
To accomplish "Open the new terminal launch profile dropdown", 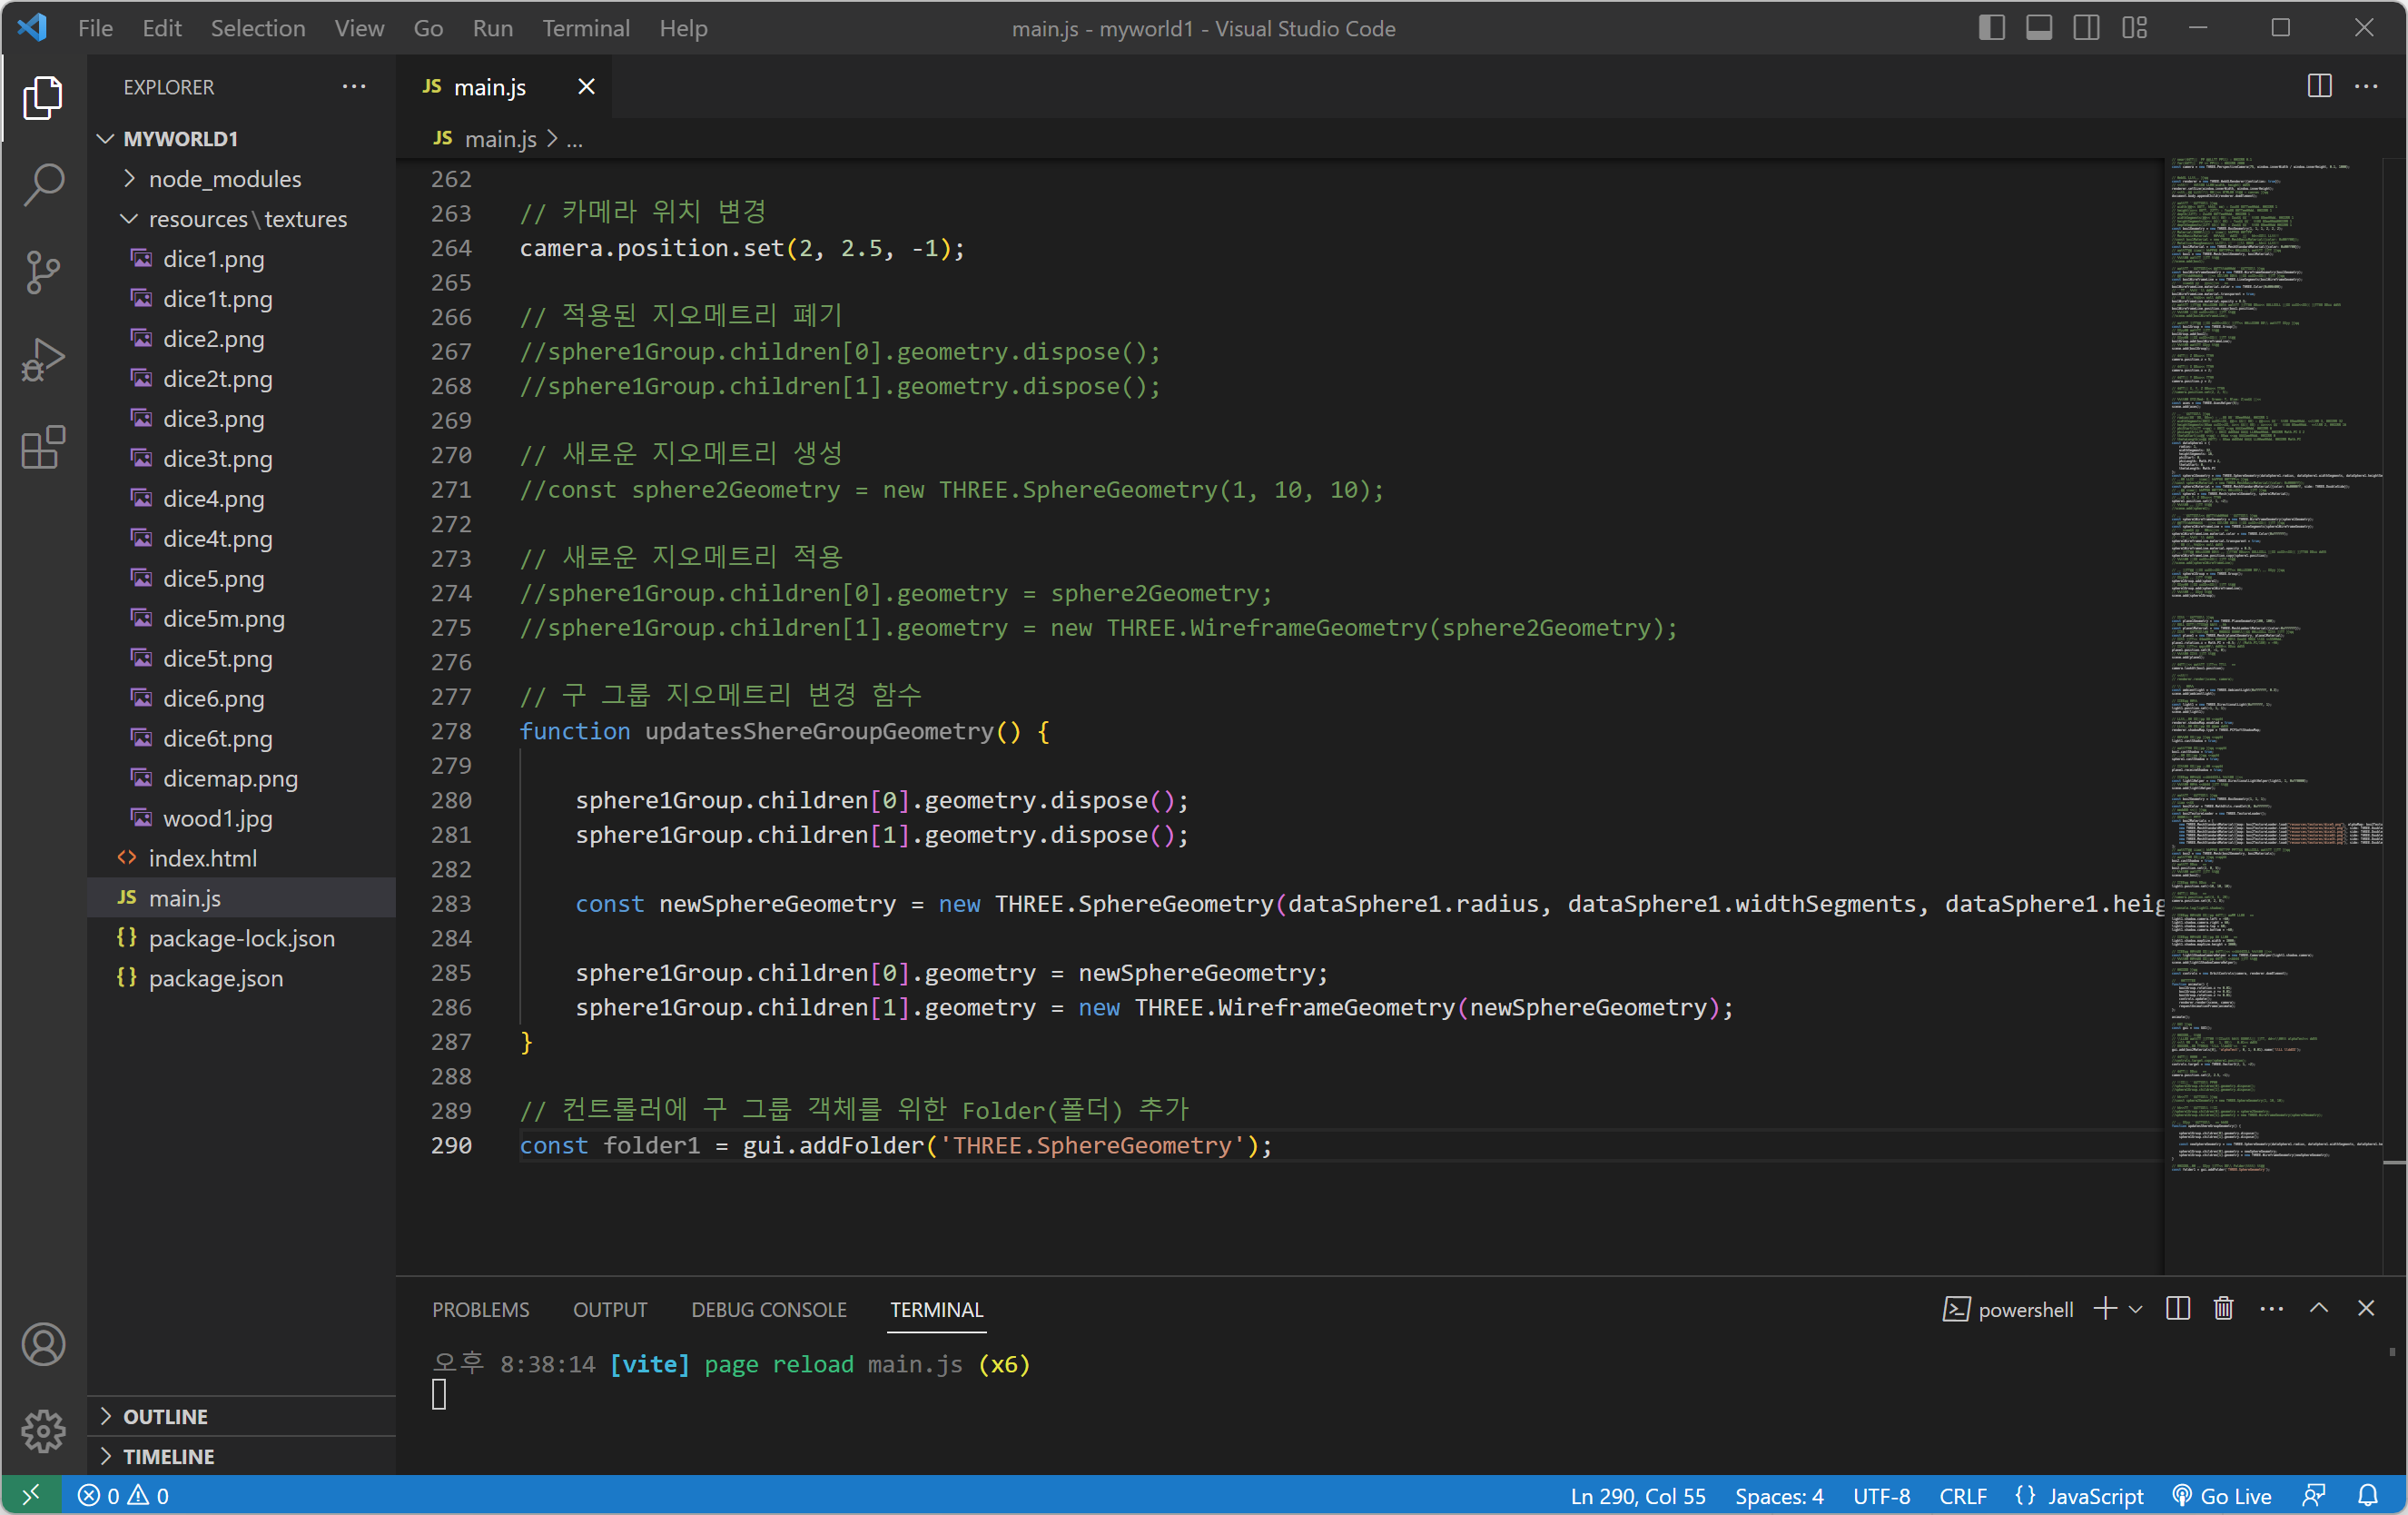I will pyautogui.click(x=2136, y=1309).
